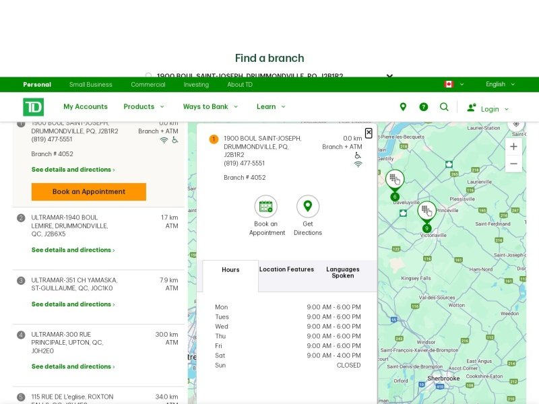This screenshot has width=539, height=404.
Task: Click the orange number 1 marker in popup
Action: pyautogui.click(x=214, y=139)
